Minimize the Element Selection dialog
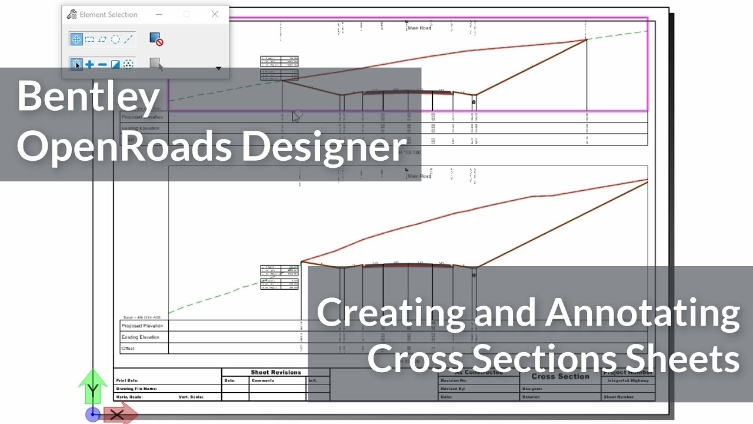The height and width of the screenshot is (424, 753). (159, 14)
